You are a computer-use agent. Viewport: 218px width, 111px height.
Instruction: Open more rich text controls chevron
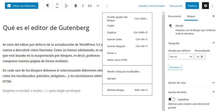pos(98,6)
